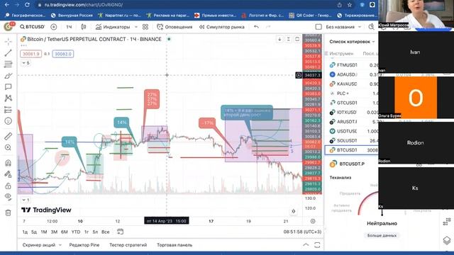Image resolution: width=454 pixels, height=255 pixels.
Task: Set range to 1д
Action: 25,232
